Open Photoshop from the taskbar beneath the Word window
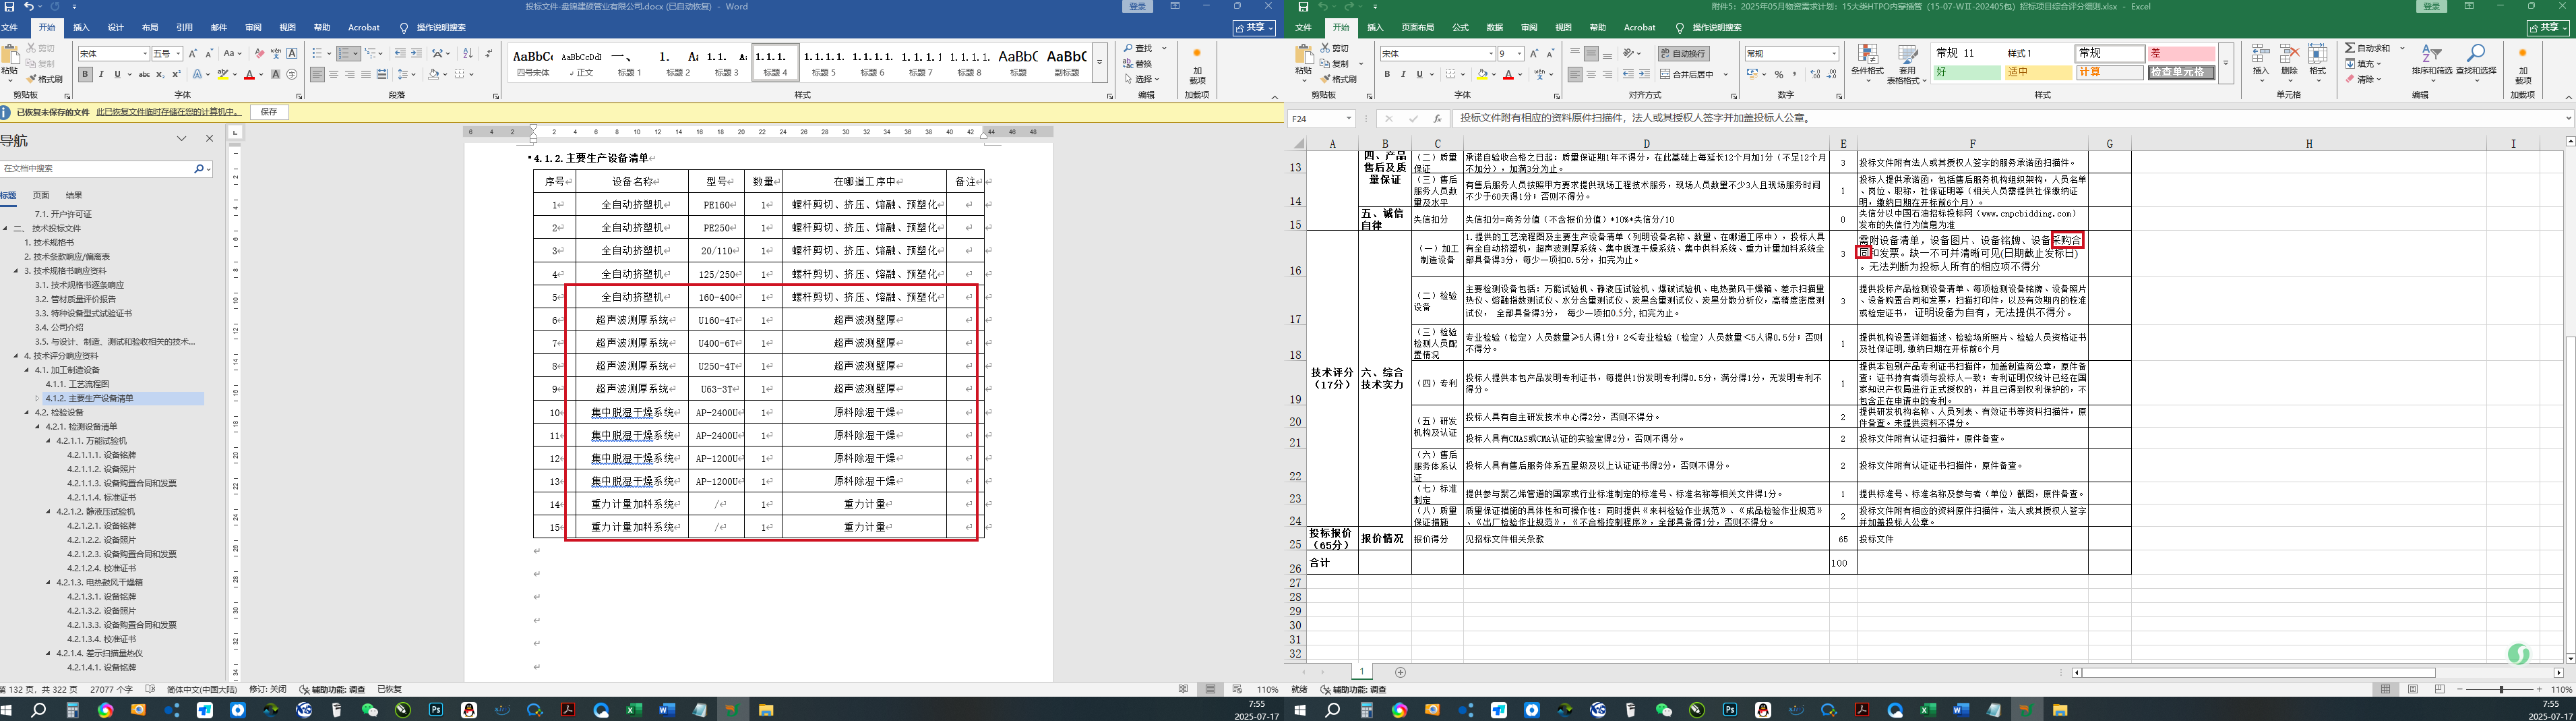Screen dimensions: 2576x721 (436, 710)
